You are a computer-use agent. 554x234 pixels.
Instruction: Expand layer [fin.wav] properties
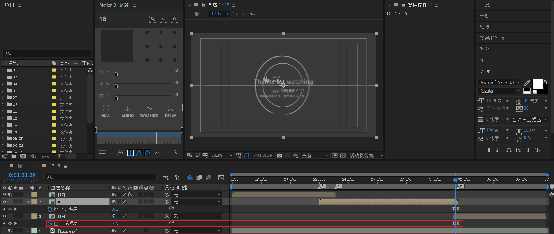tap(28, 231)
